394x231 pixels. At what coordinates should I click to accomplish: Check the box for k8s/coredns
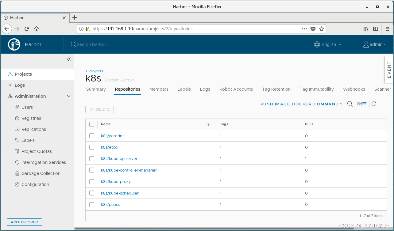click(x=92, y=136)
